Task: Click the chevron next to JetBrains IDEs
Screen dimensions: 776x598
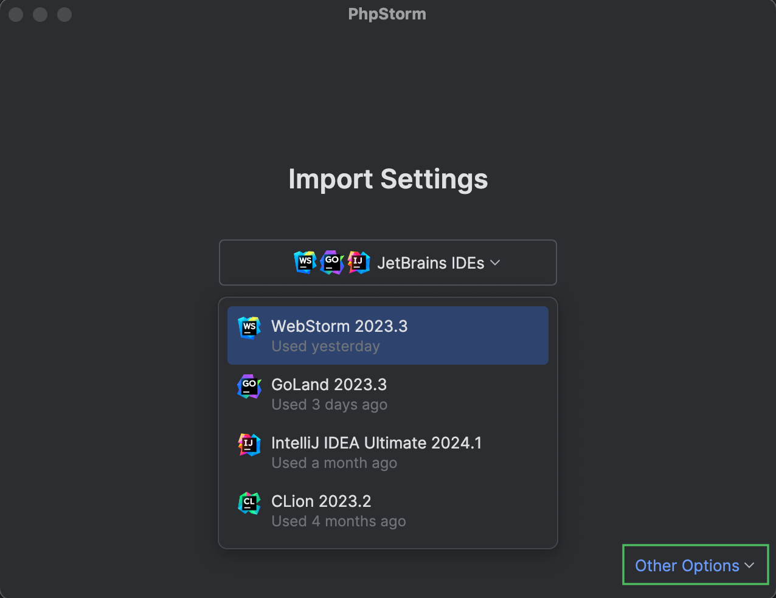Action: pyautogui.click(x=494, y=263)
